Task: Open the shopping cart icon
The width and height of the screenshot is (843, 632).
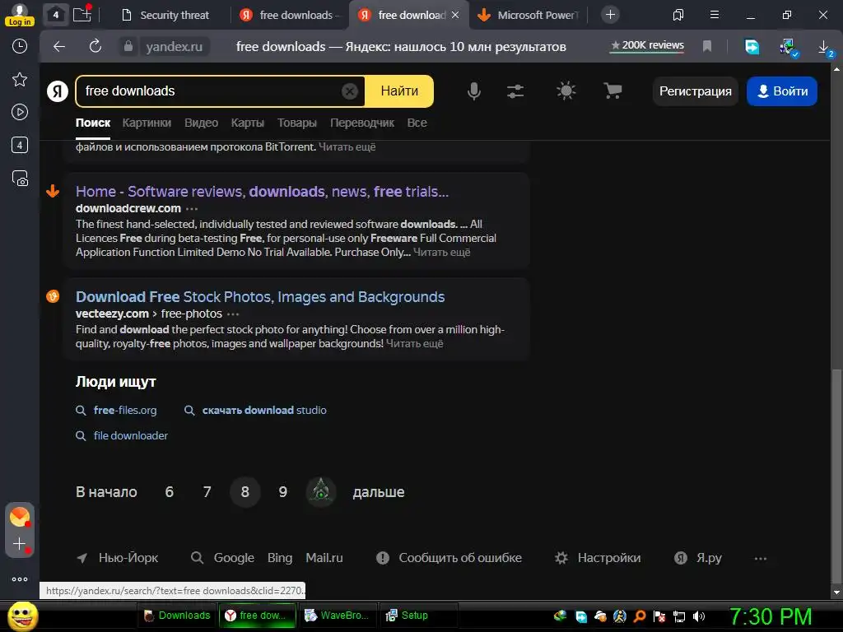Action: point(612,91)
